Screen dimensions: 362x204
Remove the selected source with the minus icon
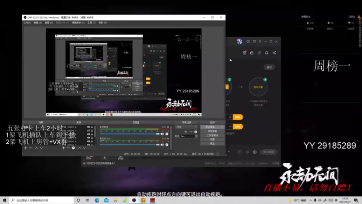click(68, 148)
